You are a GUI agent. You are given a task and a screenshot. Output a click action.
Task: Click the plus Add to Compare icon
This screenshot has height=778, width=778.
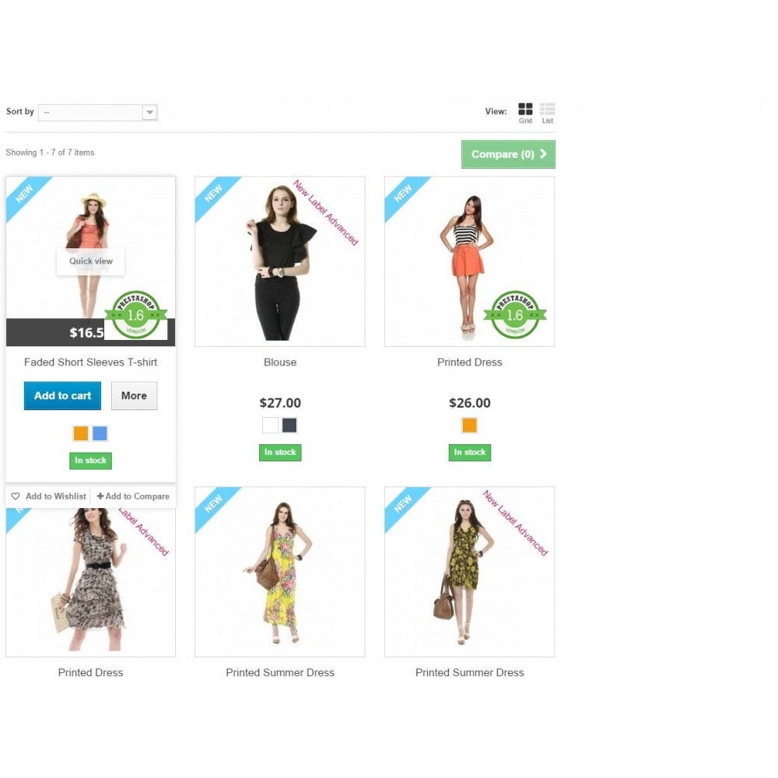coord(100,496)
